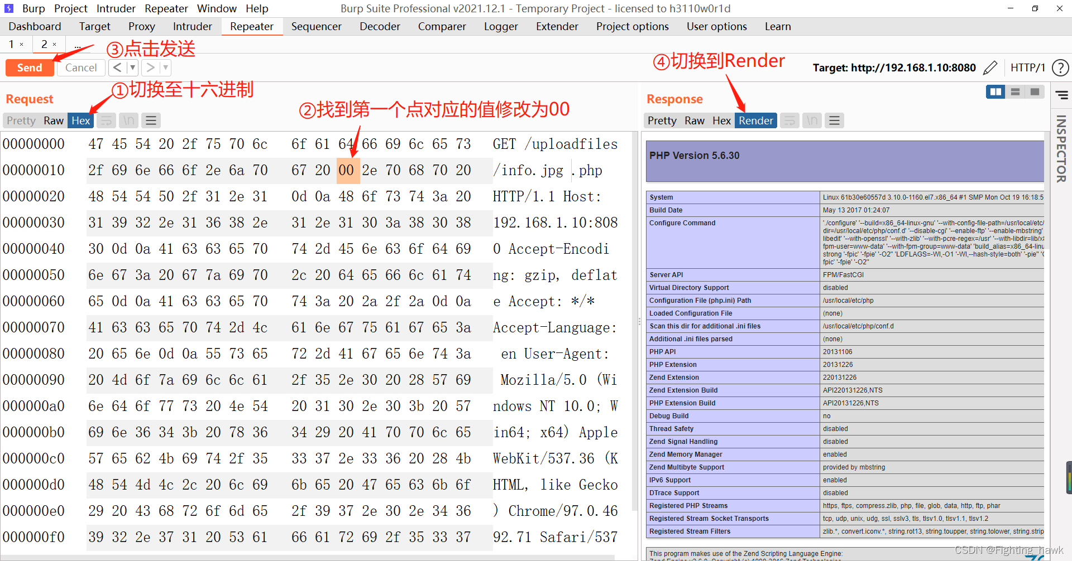The height and width of the screenshot is (561, 1072).
Task: Open the Burp menu
Action: (x=33, y=8)
